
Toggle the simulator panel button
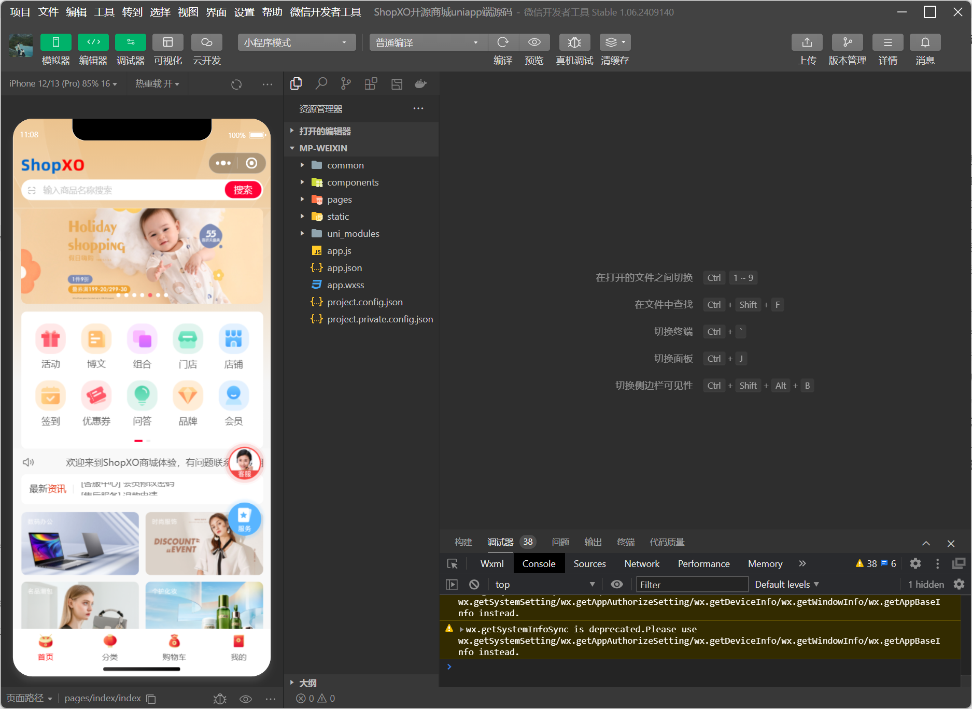(56, 42)
